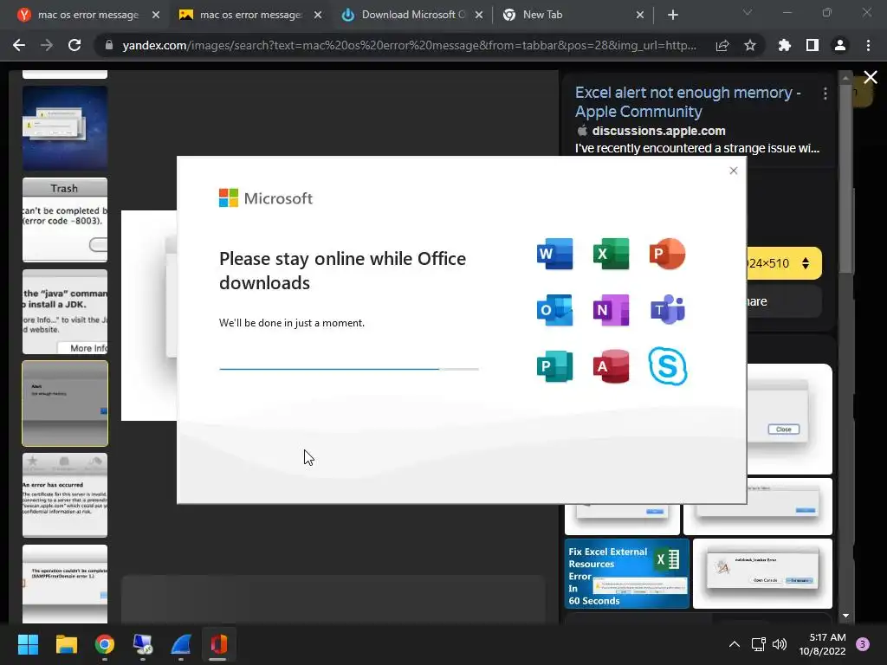Screen dimensions: 887x665
Task: Click the Publisher icon in Office installer
Action: 554,366
